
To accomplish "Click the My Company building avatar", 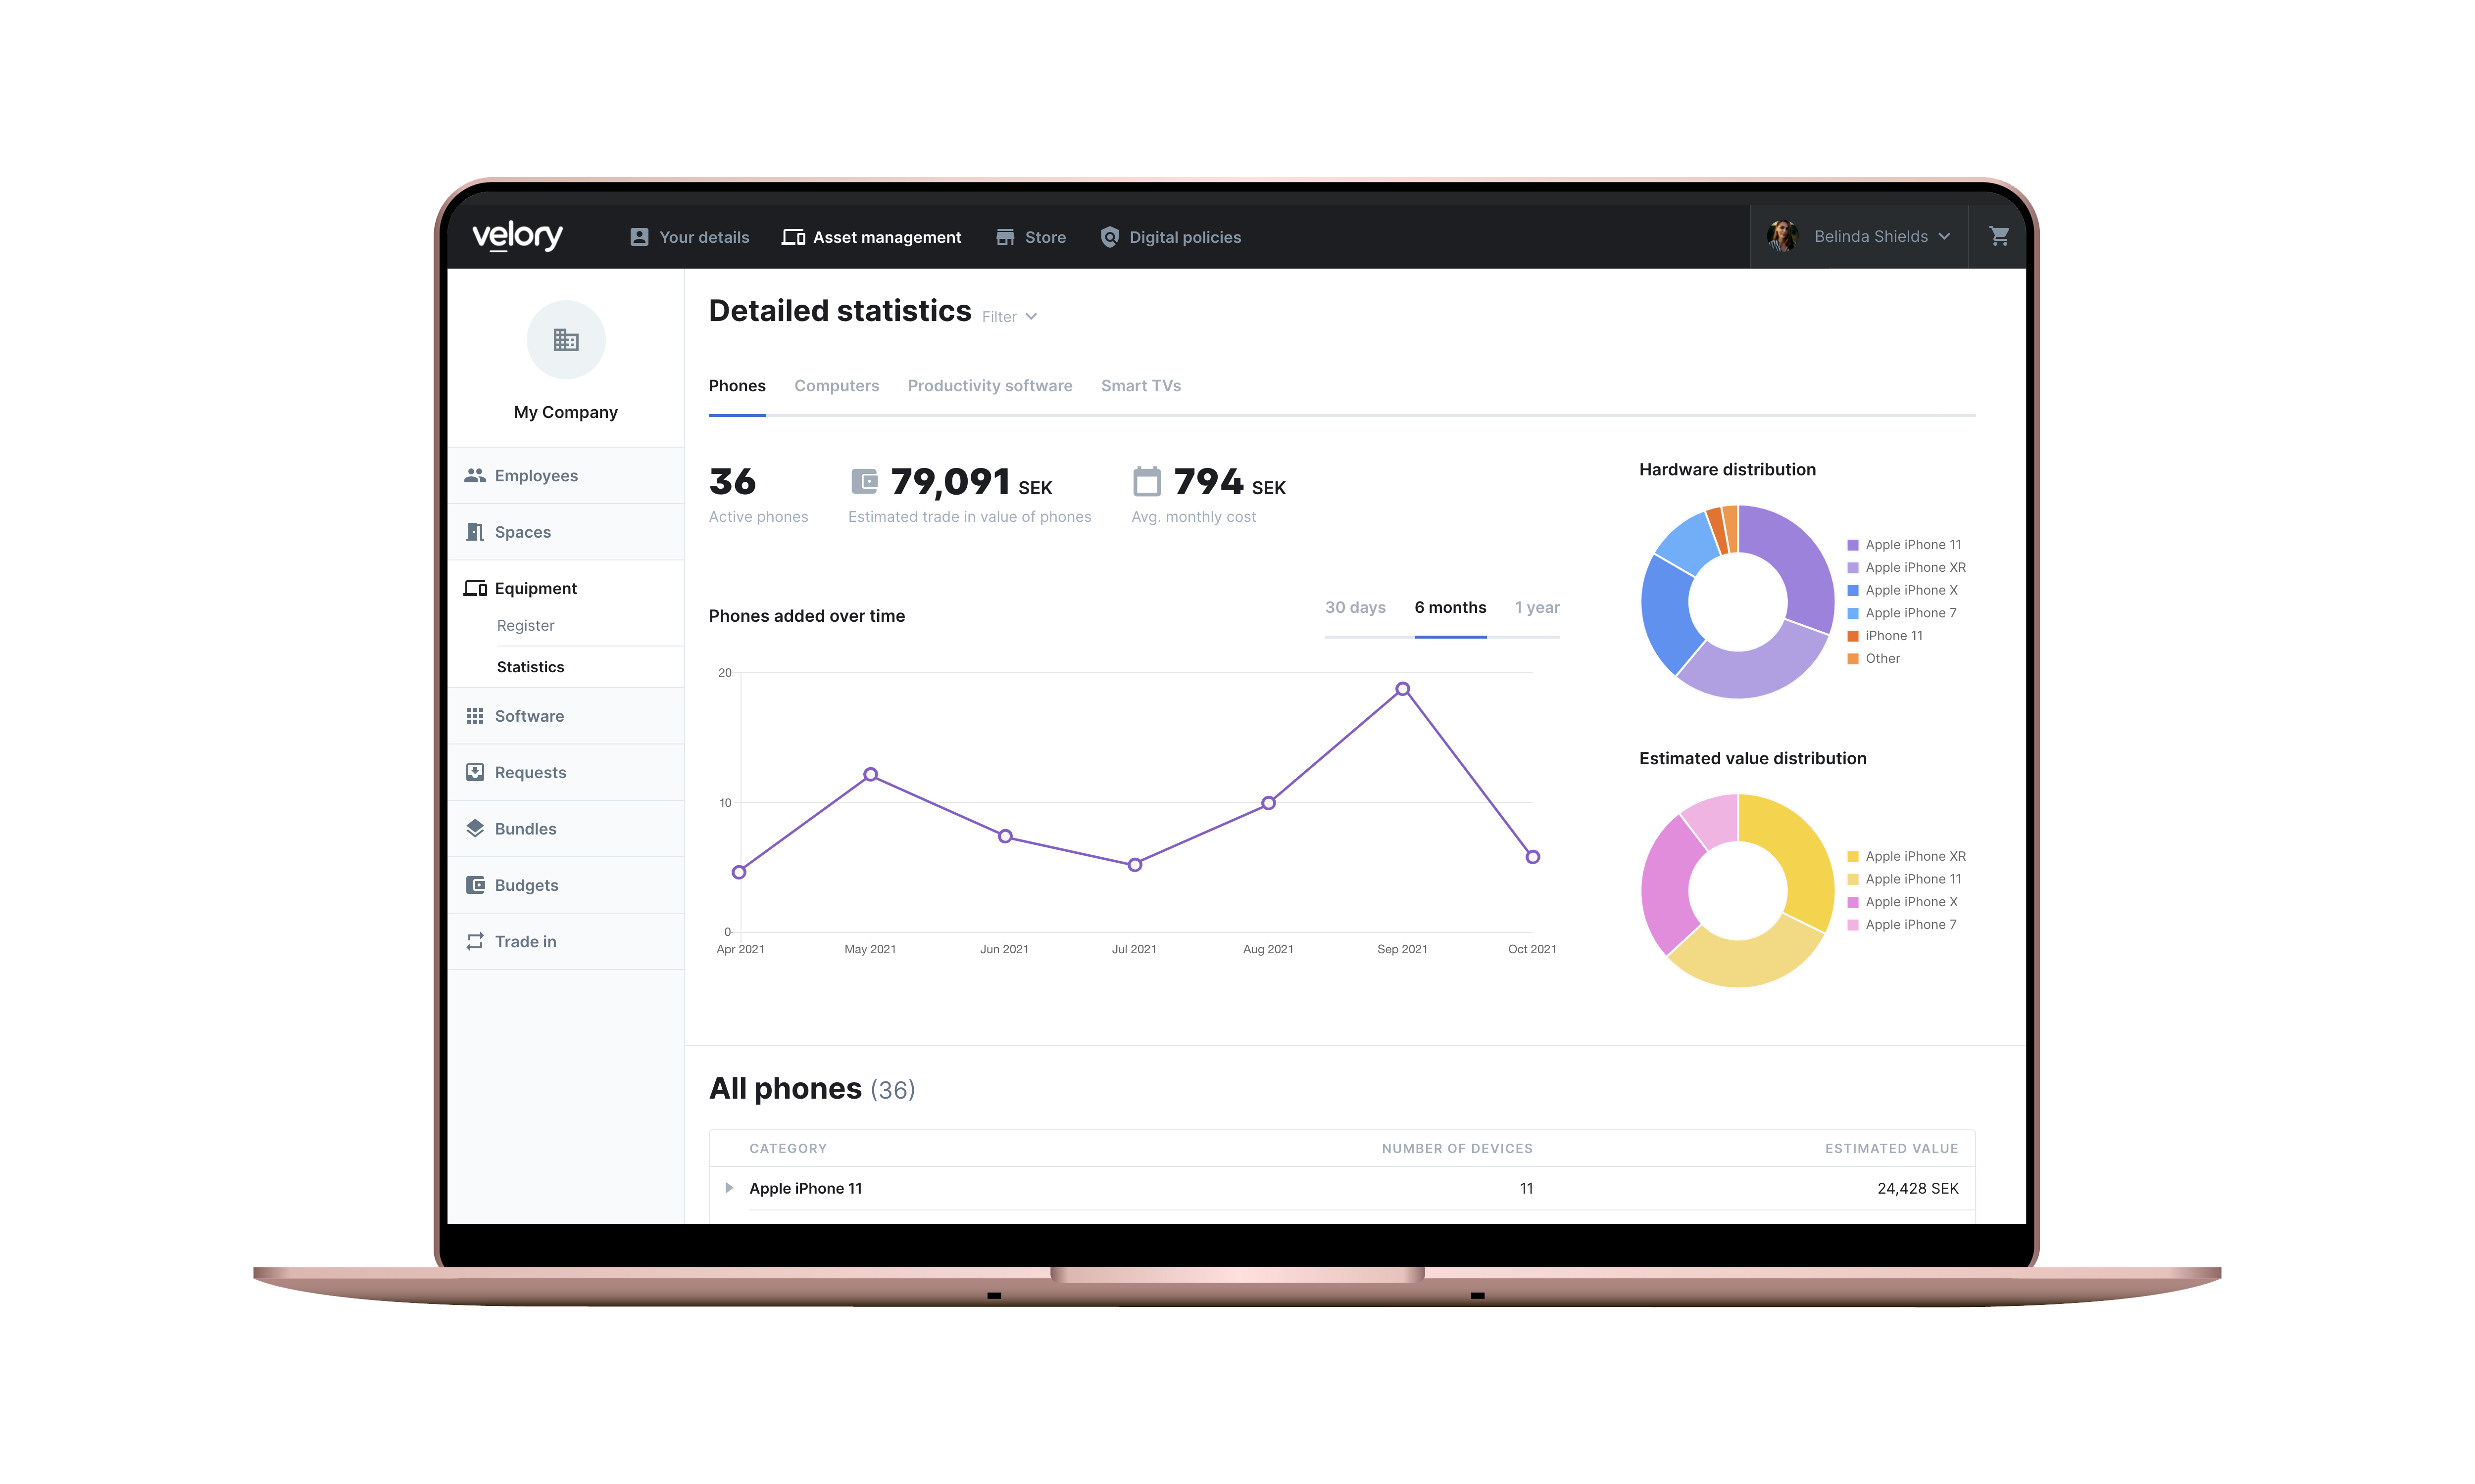I will pos(565,340).
